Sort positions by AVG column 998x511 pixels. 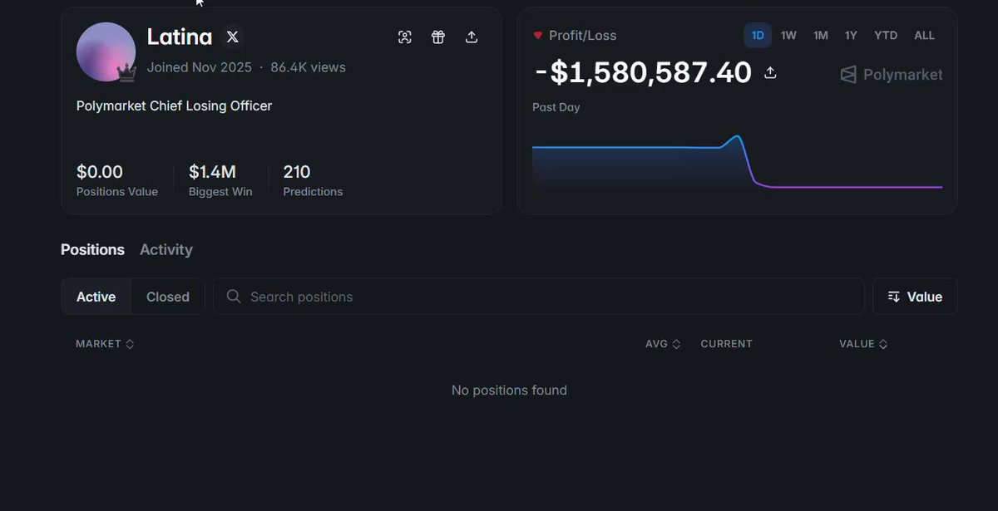(663, 344)
